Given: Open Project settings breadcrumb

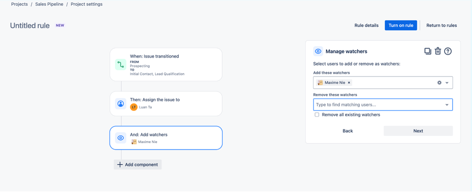Looking at the screenshot, I should (87, 5).
